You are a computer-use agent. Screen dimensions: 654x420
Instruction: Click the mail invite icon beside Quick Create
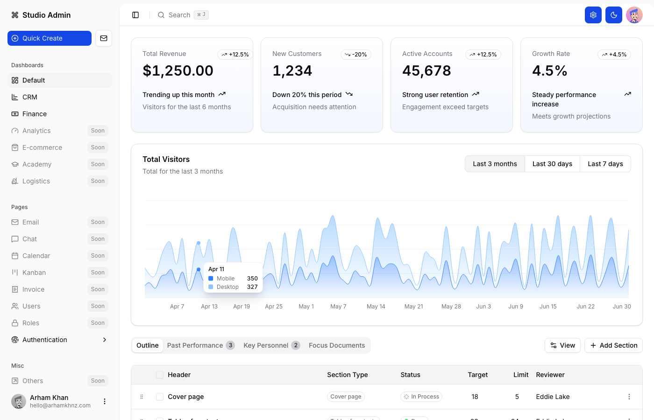(x=103, y=38)
